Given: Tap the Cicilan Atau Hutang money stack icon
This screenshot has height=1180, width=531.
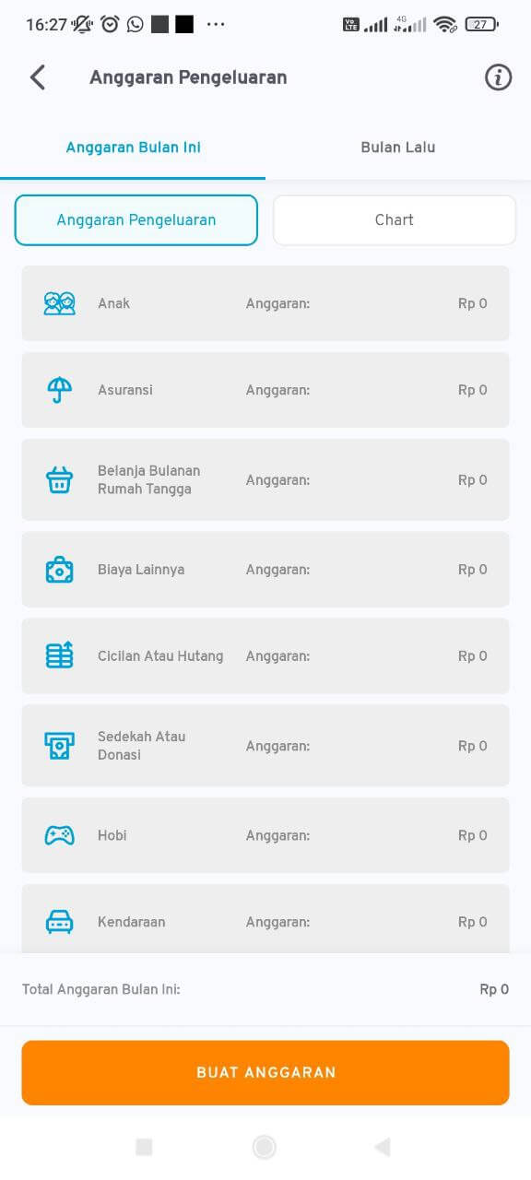Looking at the screenshot, I should (x=59, y=655).
